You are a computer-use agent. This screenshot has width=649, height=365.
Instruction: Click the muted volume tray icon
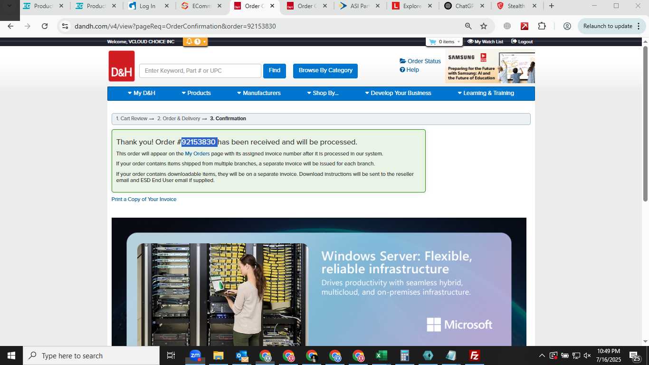click(587, 355)
